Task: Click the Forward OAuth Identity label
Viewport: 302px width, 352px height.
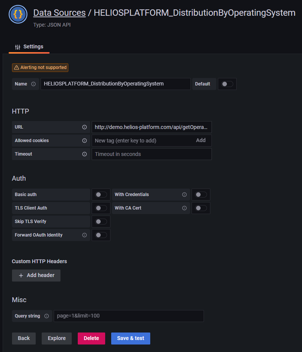Action: click(x=39, y=235)
